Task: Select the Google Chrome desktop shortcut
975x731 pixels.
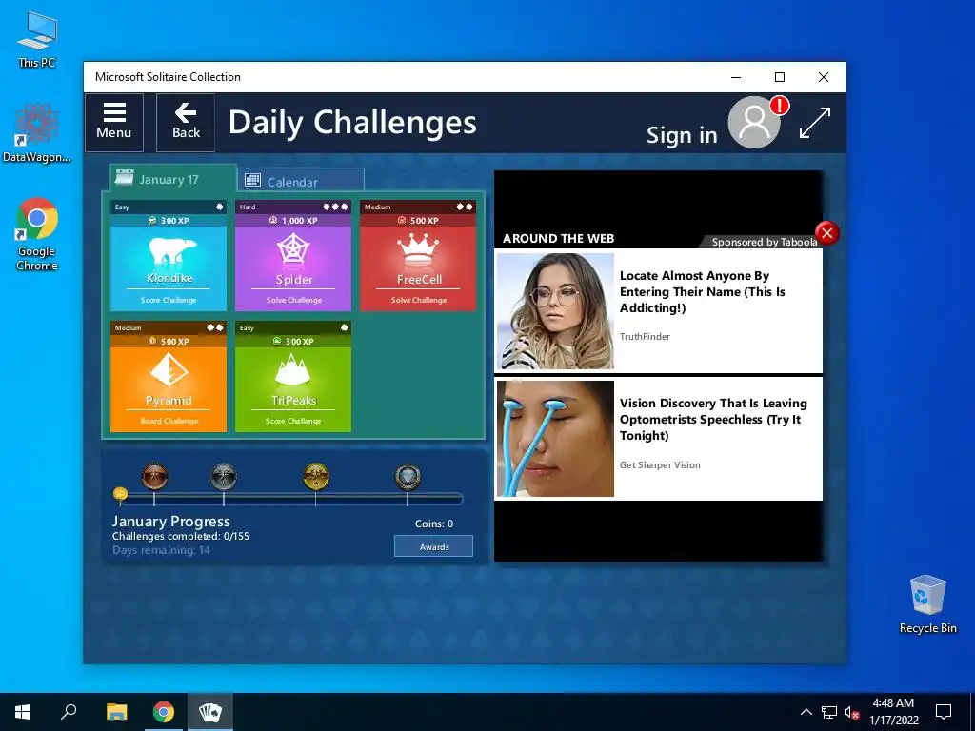Action: [x=37, y=234]
